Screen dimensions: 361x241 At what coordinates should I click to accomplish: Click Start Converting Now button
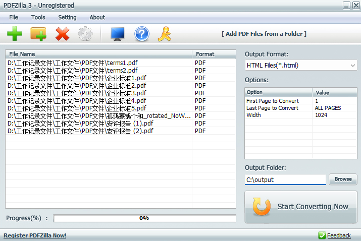point(301,207)
